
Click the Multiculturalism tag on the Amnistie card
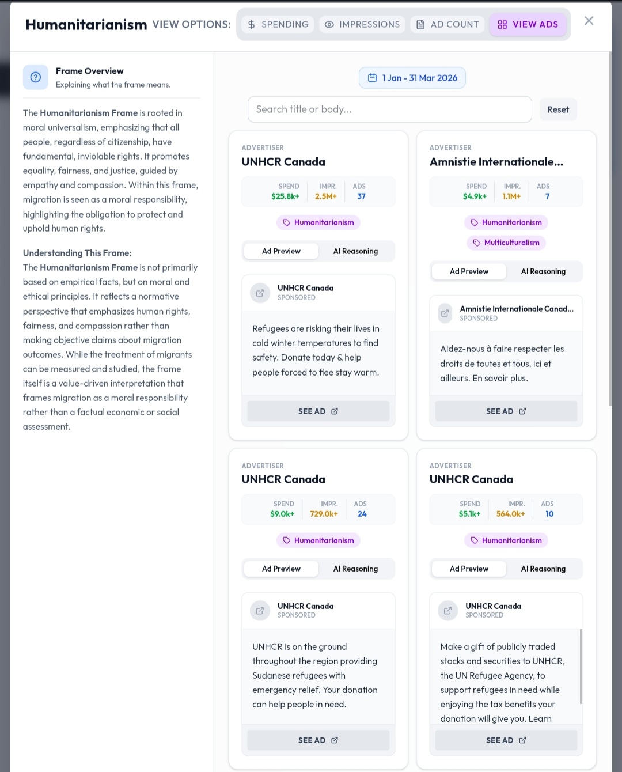(506, 243)
